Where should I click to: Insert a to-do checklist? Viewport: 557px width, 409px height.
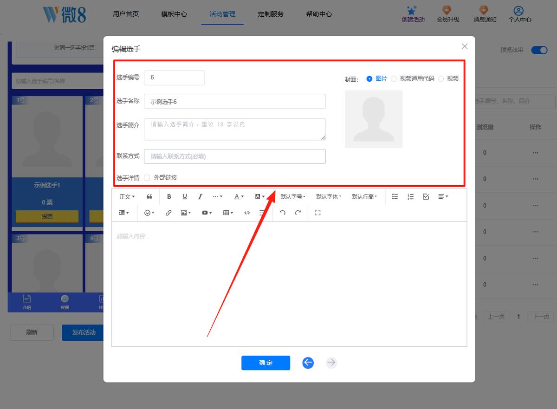[x=426, y=197]
